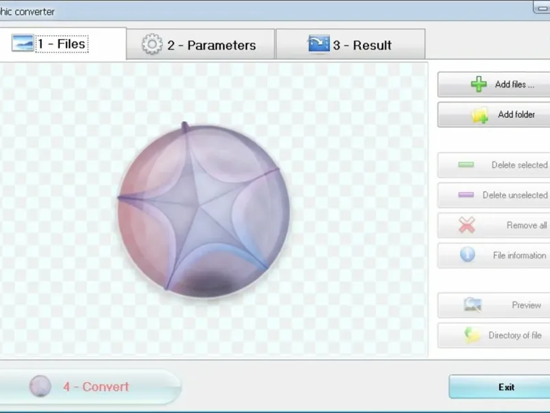Viewport: 550px width, 413px height.
Task: Click the Delete unselected button
Action: click(x=494, y=195)
